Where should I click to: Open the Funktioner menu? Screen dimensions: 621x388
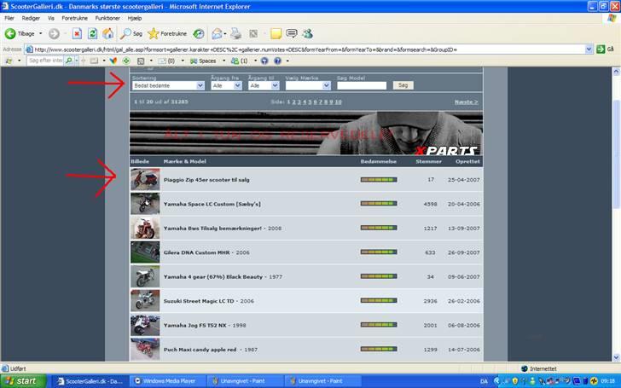pos(107,17)
